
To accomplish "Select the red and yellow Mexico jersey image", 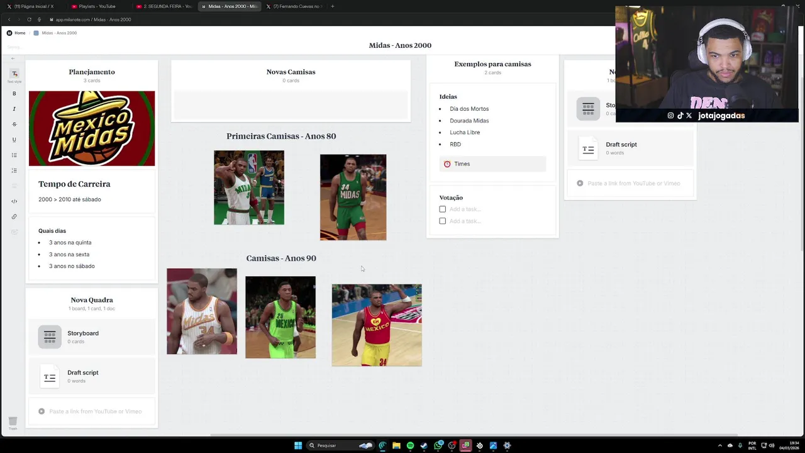I will point(377,325).
